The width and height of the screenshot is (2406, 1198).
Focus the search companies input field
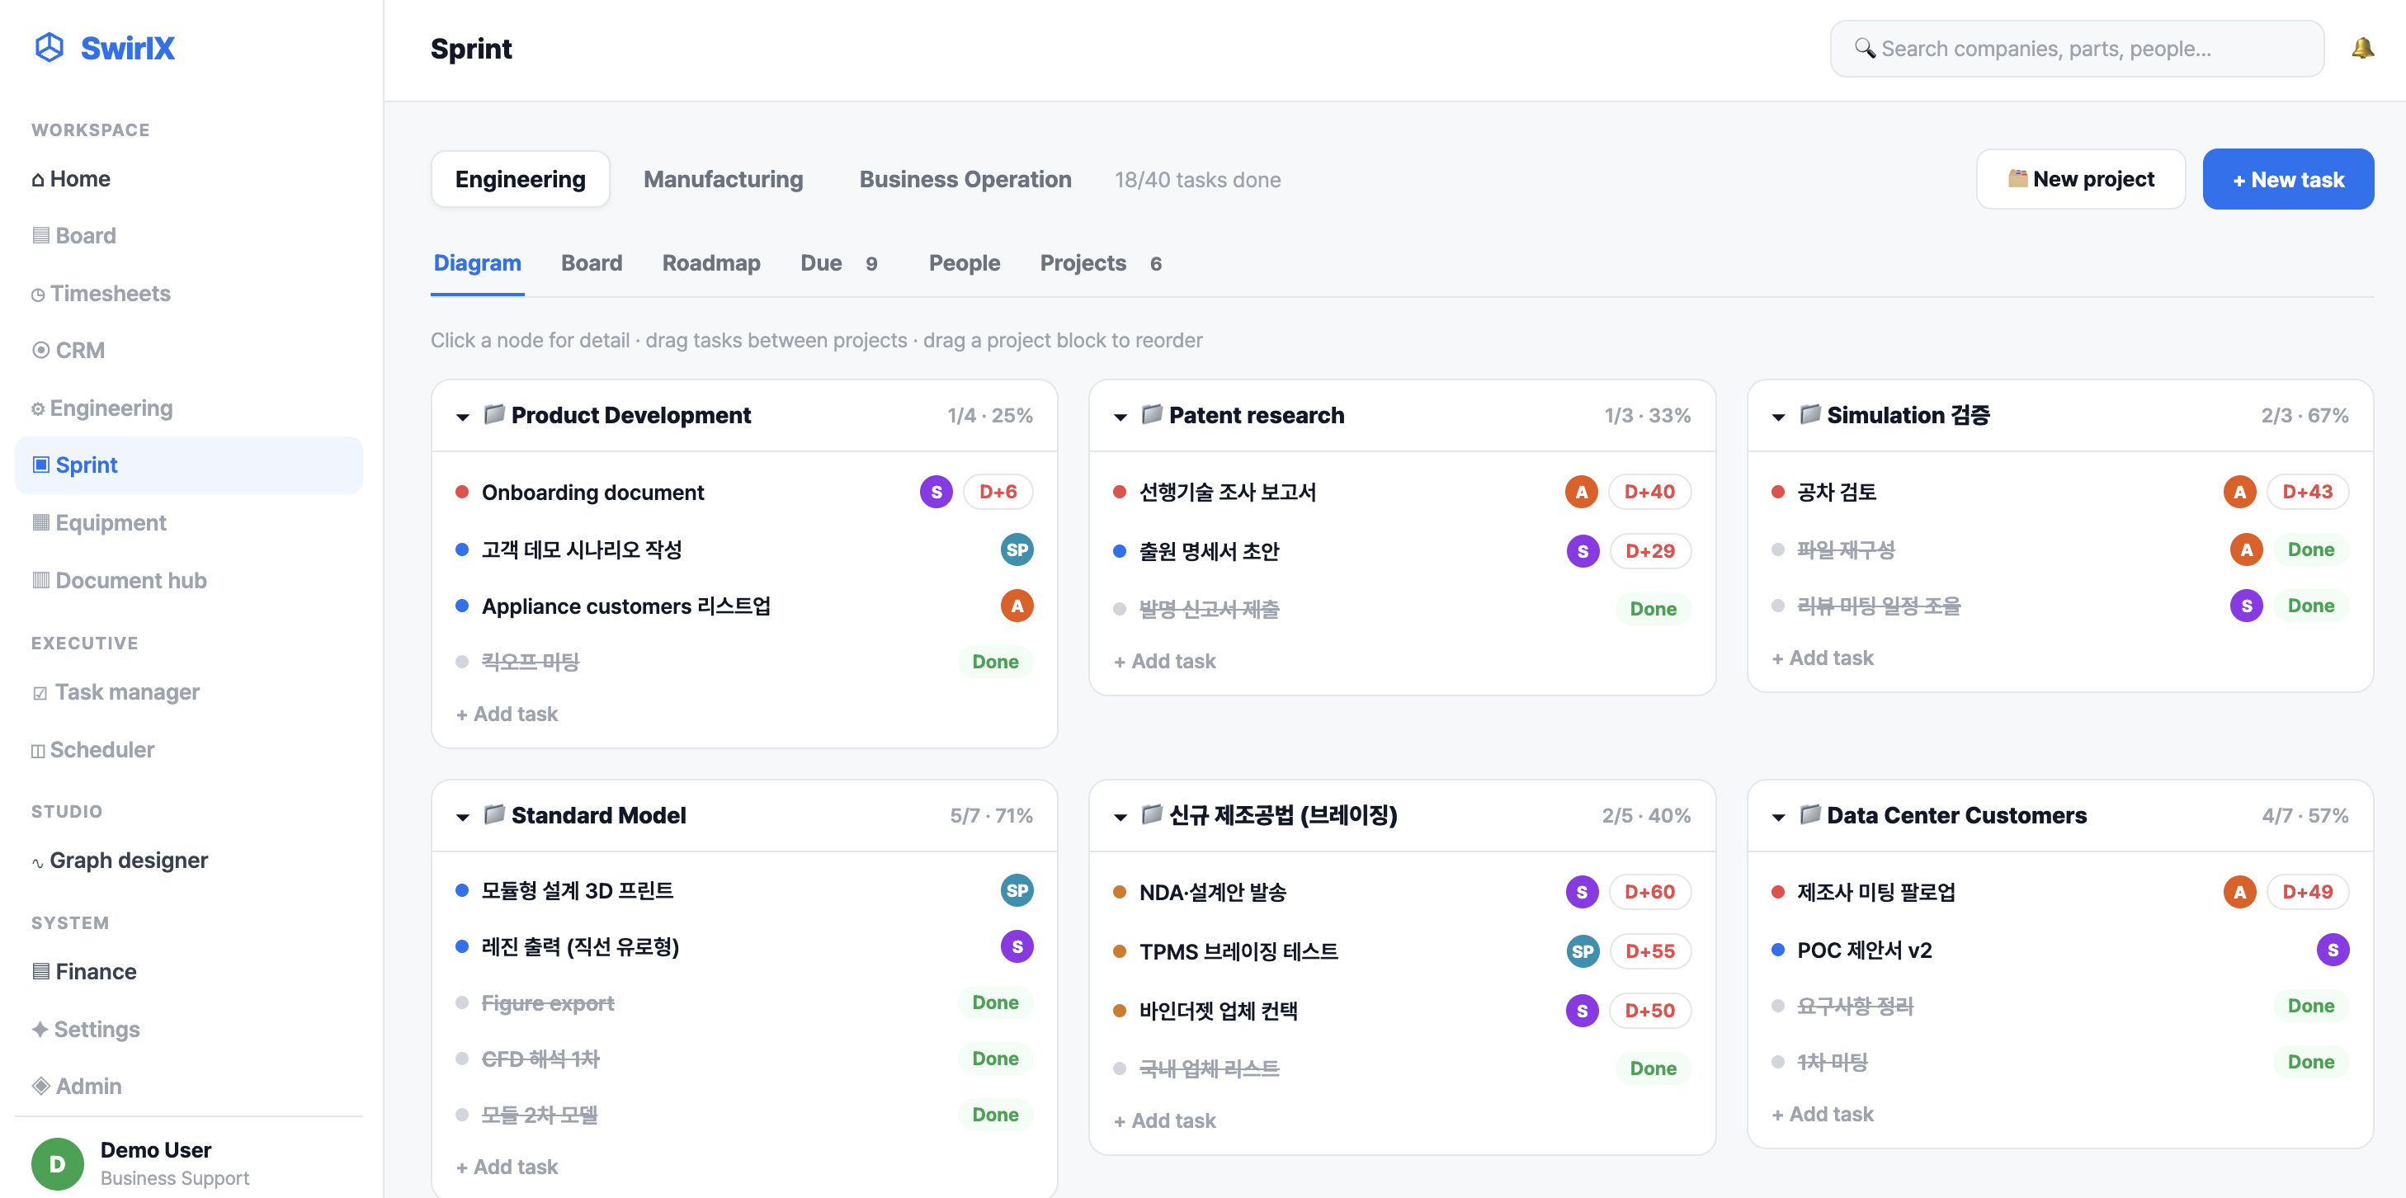tap(2076, 49)
